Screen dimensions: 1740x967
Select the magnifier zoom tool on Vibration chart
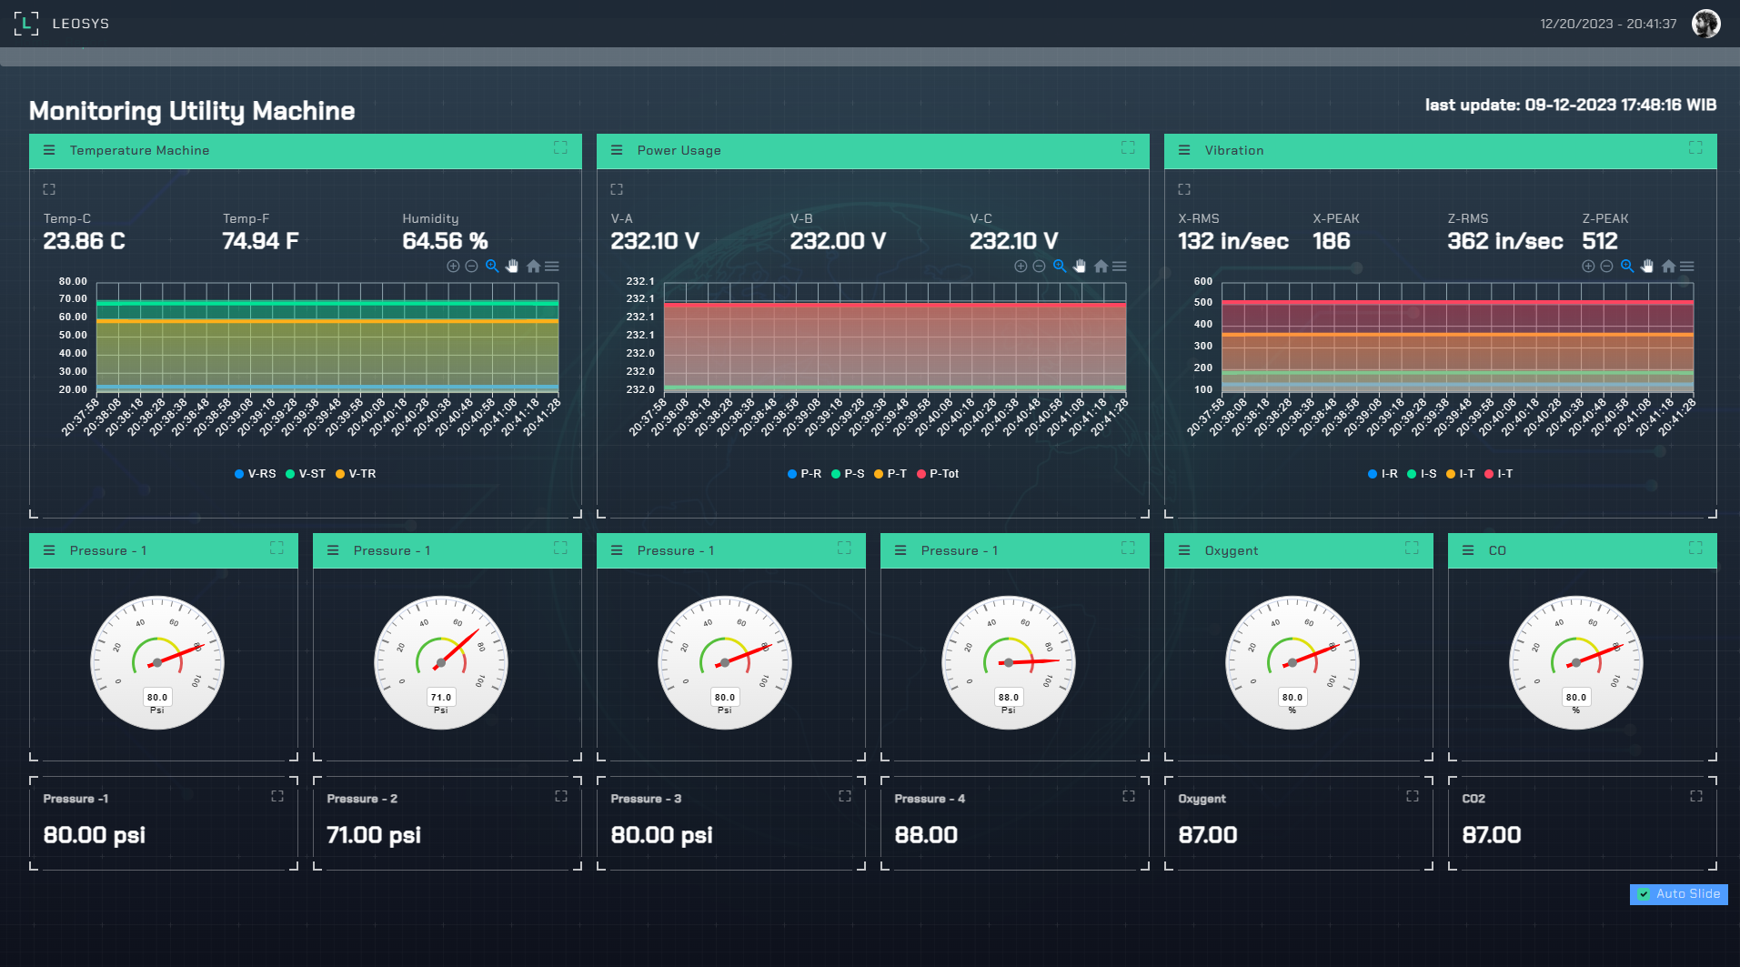tap(1626, 267)
